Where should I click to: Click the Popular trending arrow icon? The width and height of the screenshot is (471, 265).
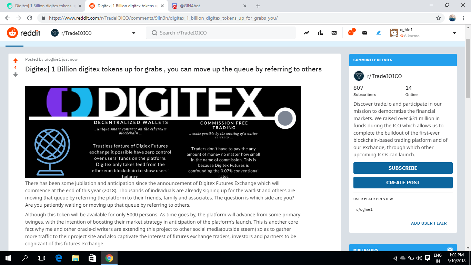[x=307, y=33]
